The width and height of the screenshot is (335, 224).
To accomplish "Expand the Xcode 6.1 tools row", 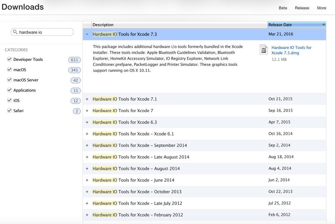I will tap(87, 134).
